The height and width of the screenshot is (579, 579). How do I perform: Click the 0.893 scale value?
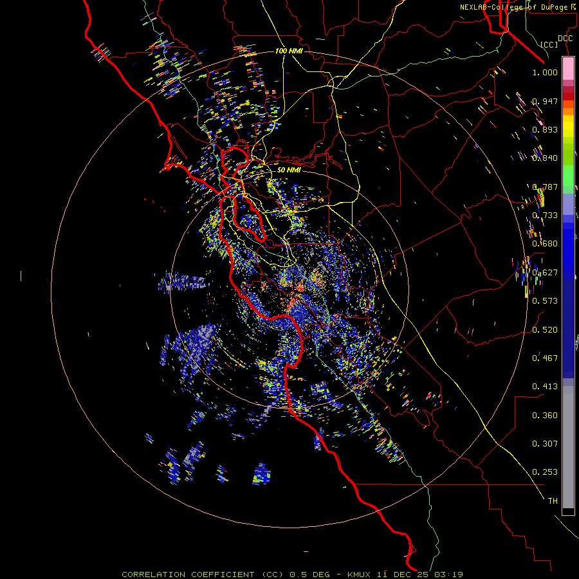pos(545,129)
